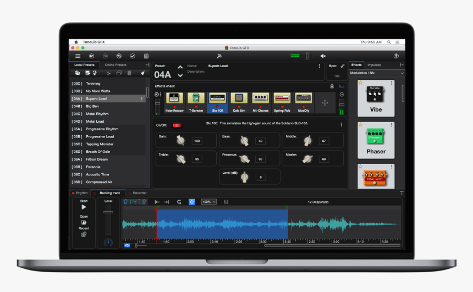Toggle favorite star on Phaser effect
Screen dimensions: 473x292
click(x=360, y=125)
